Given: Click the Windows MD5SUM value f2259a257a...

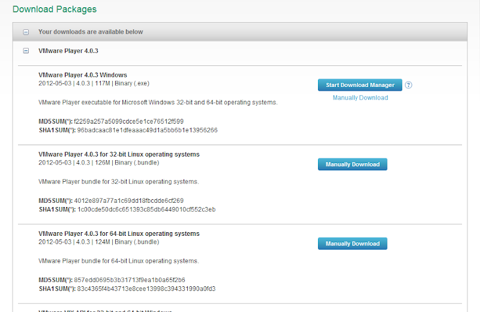Looking at the screenshot, I should [x=128, y=121].
